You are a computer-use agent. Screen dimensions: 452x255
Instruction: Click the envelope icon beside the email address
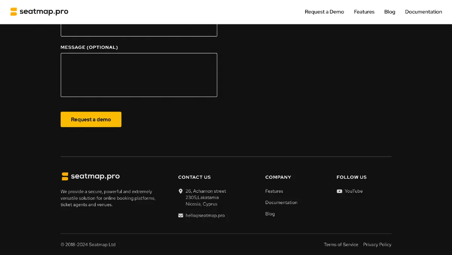pyautogui.click(x=180, y=215)
